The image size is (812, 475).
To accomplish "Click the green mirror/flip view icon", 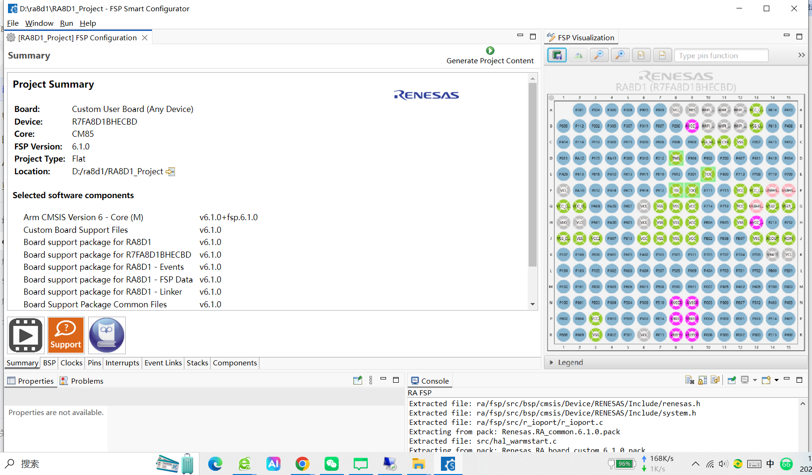I will coord(578,55).
